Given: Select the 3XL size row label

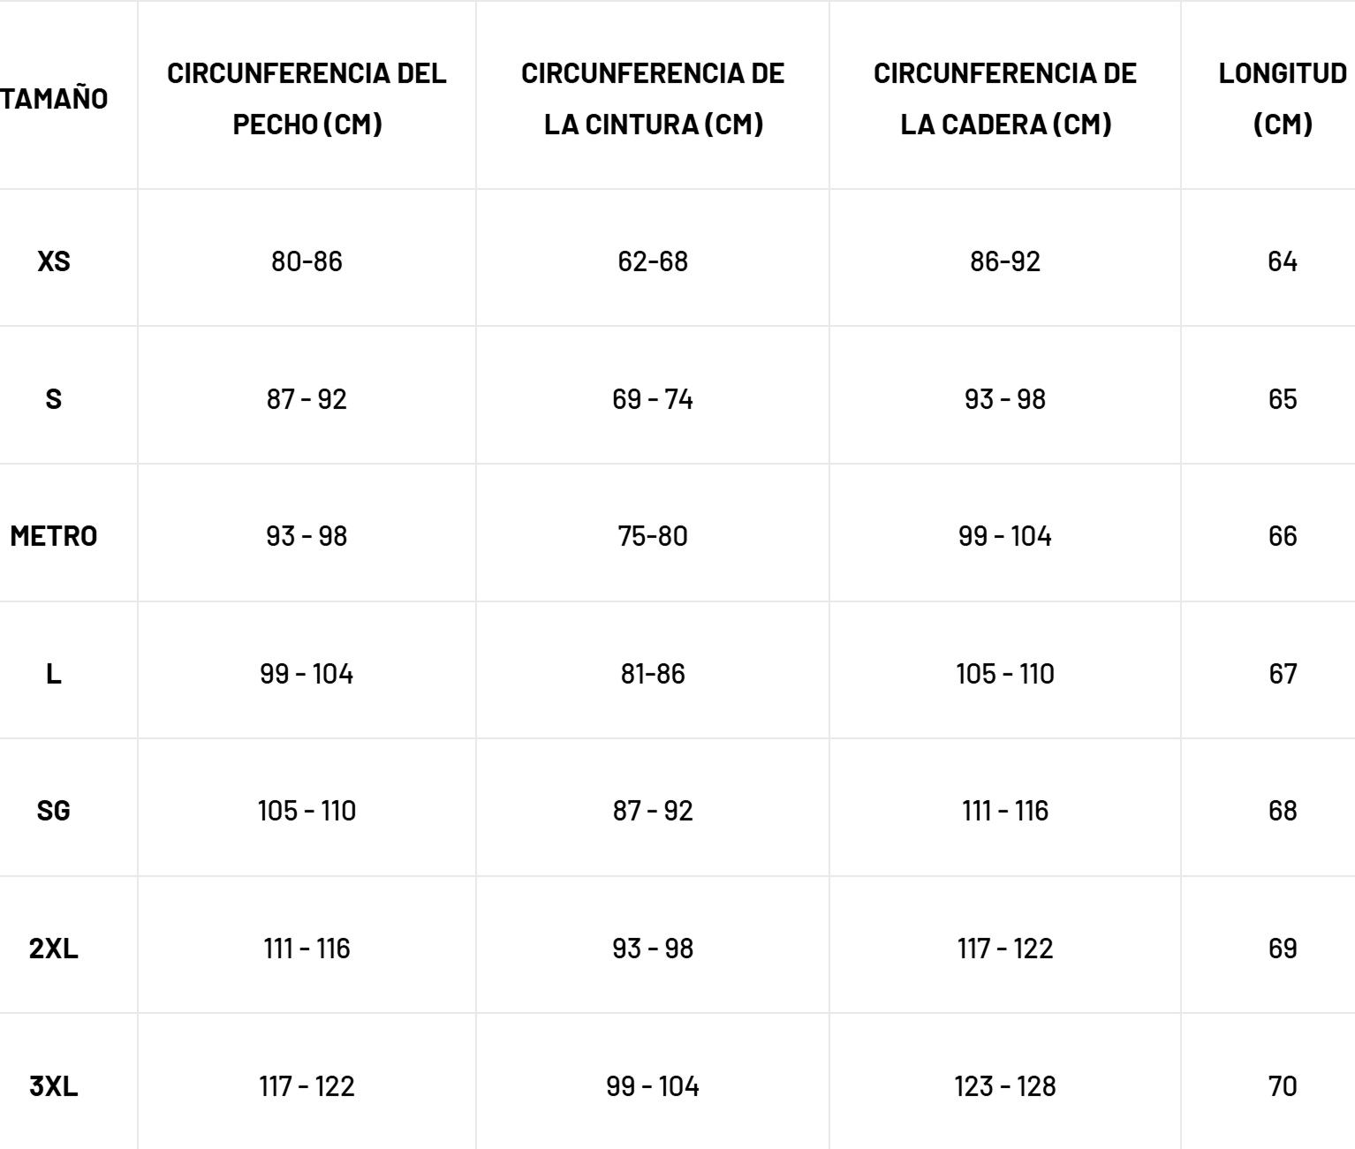Looking at the screenshot, I should coord(54,1086).
